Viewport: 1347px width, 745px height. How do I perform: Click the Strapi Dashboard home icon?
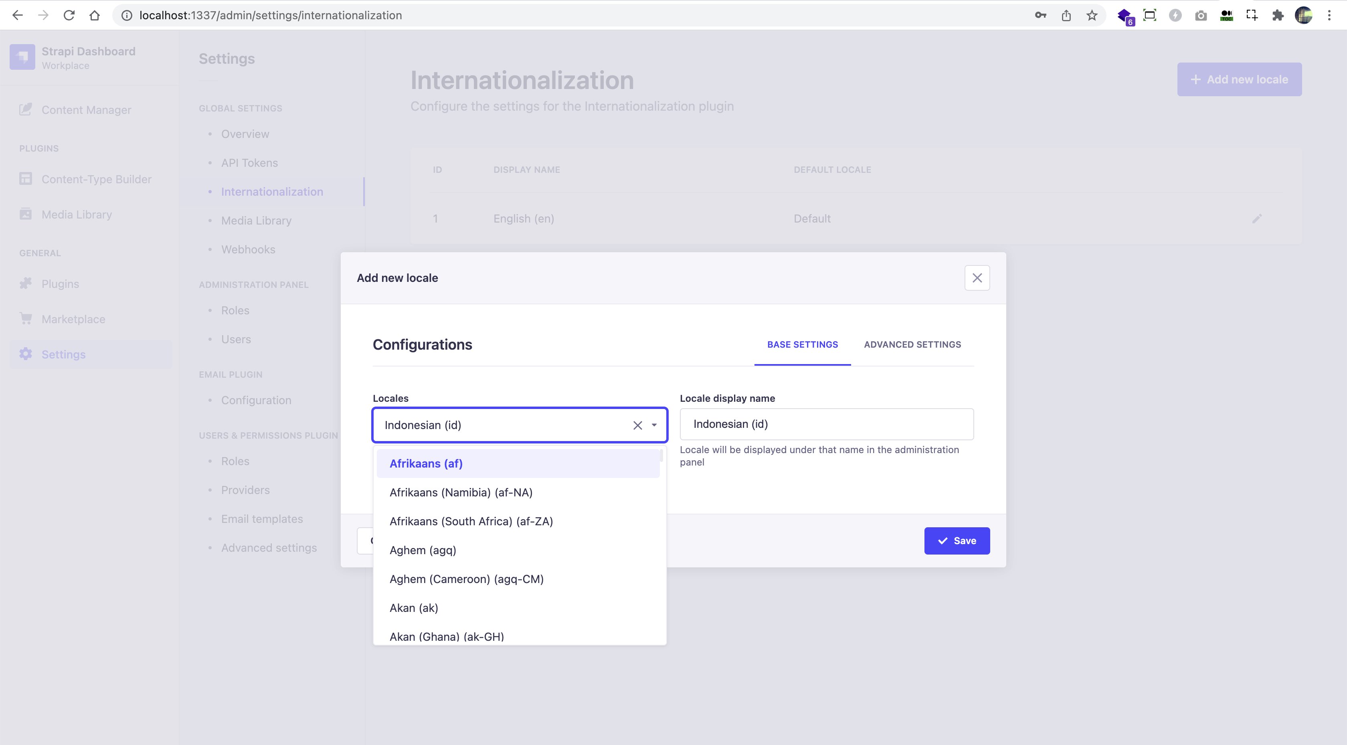pos(22,57)
